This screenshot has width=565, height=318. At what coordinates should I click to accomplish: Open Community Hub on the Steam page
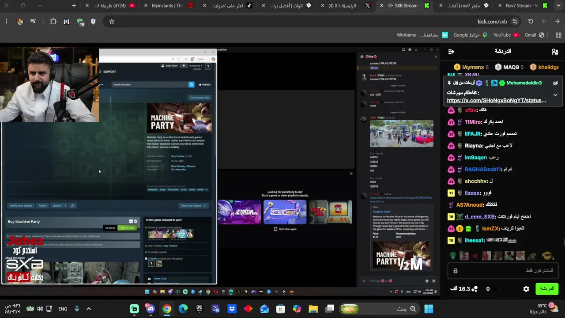coord(200,98)
